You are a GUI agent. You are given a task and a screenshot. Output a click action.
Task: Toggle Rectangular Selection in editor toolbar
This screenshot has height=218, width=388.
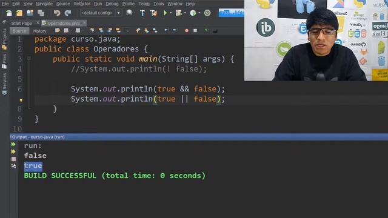pos(127,31)
